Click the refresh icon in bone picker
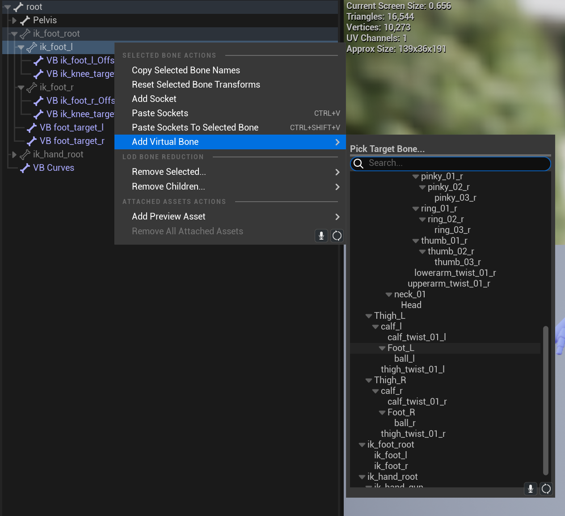 546,489
